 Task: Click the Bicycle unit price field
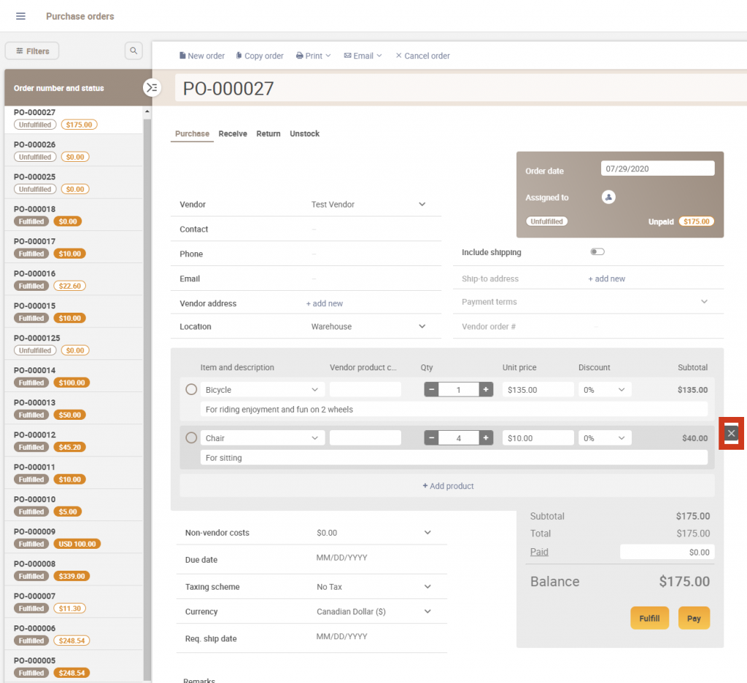tap(538, 389)
